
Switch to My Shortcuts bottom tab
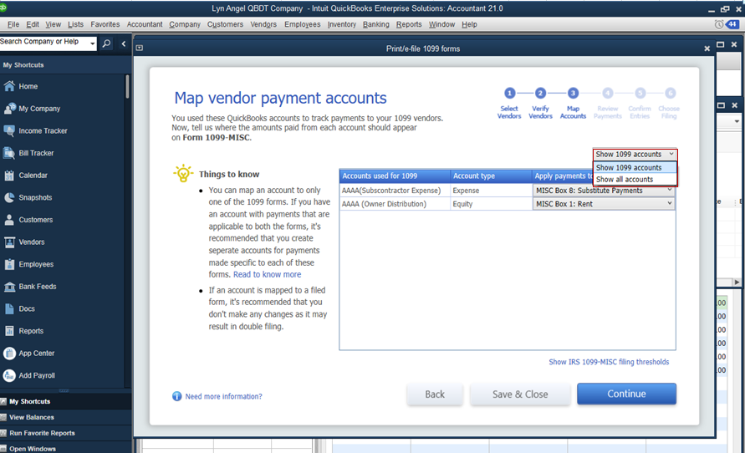[x=65, y=402]
